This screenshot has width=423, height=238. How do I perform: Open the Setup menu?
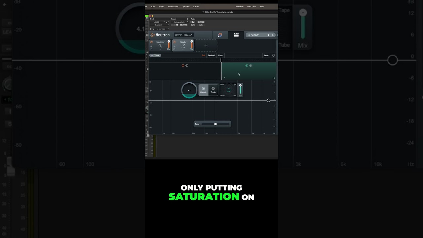tap(196, 7)
